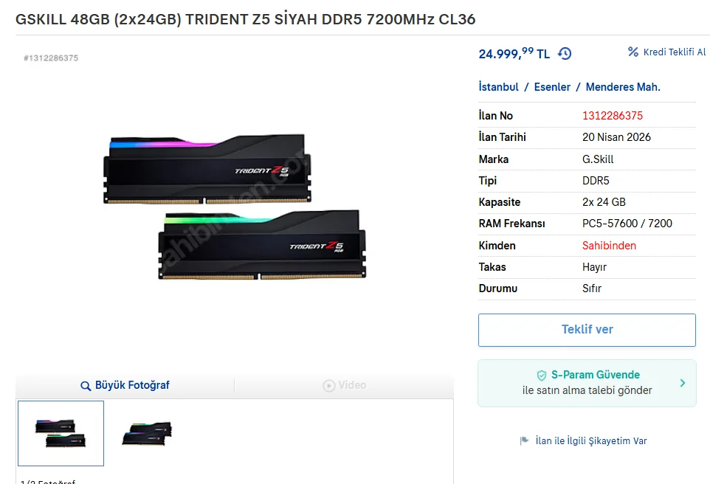Image resolution: width=710 pixels, height=484 pixels.
Task: Select the first RAM photo thumbnail
Action: point(61,433)
